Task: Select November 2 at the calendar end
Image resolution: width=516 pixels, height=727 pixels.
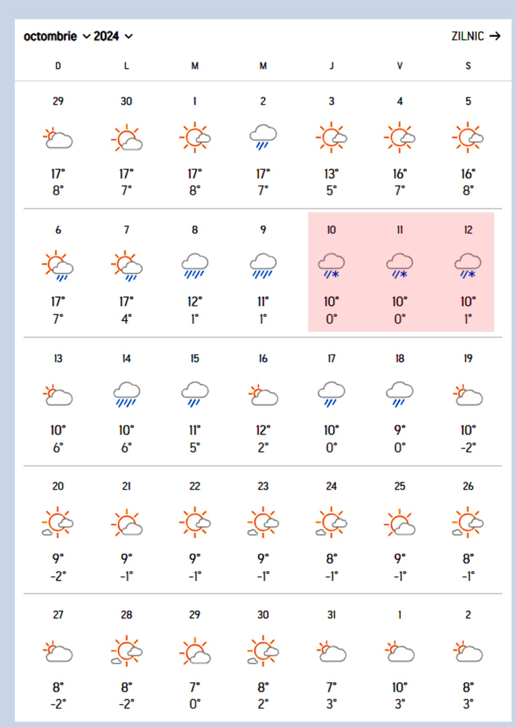Action: tap(468, 615)
